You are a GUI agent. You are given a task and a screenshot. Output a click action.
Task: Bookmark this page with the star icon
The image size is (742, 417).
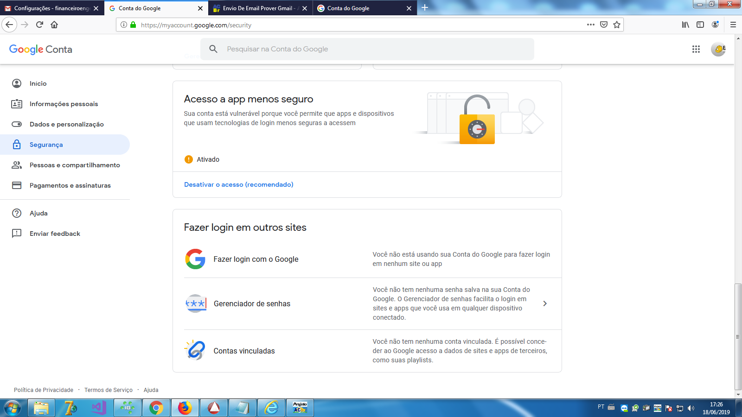click(616, 25)
